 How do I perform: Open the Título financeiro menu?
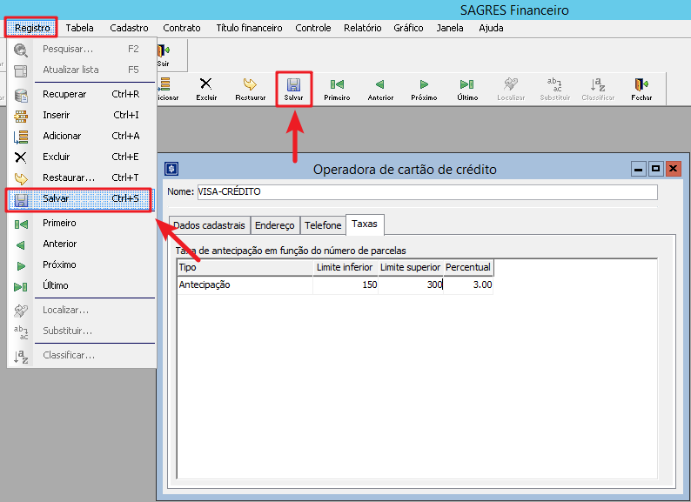point(249,28)
